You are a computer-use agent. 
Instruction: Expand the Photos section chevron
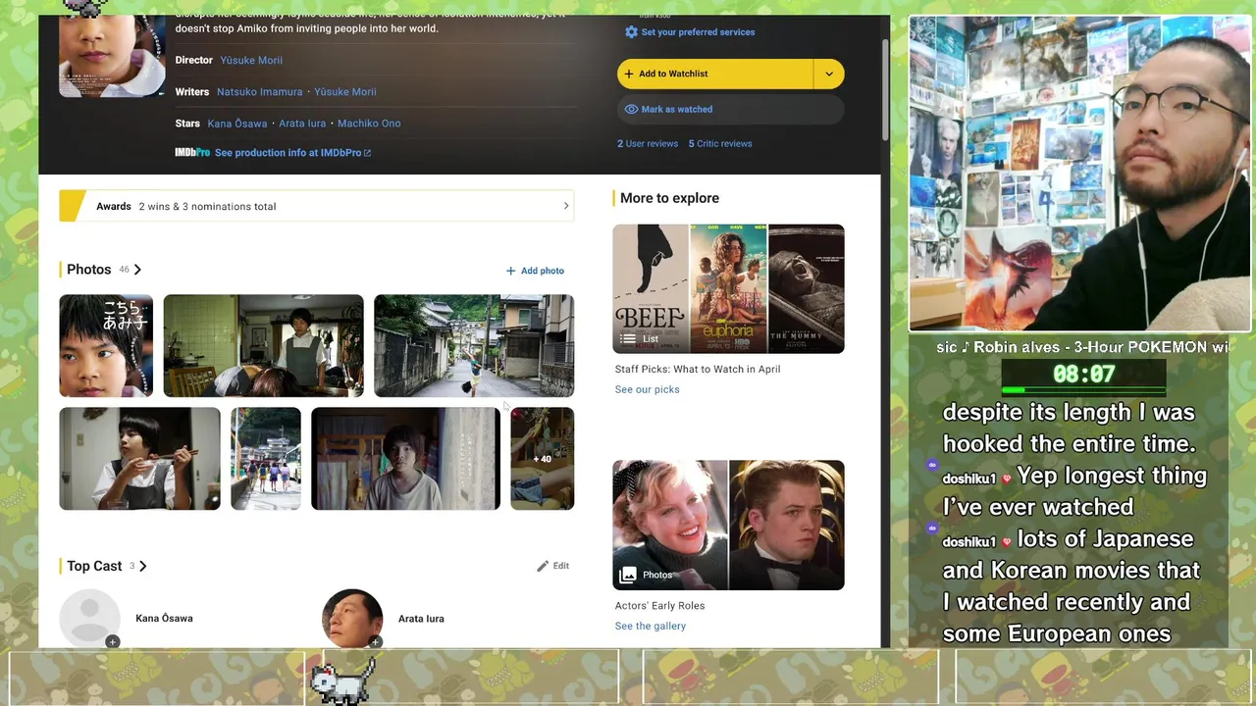click(137, 270)
